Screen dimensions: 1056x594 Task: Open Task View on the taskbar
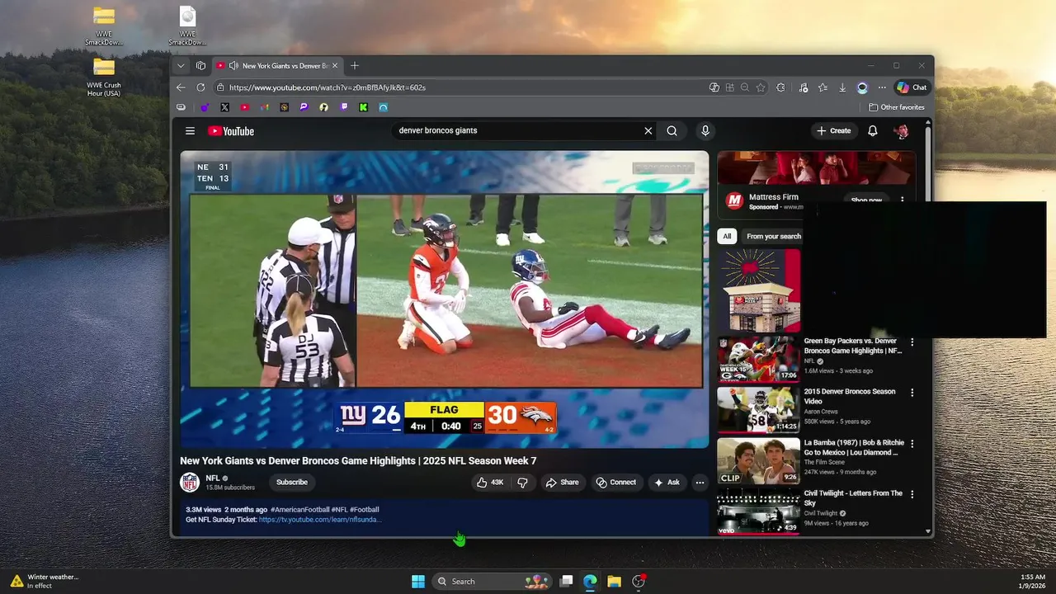566,582
